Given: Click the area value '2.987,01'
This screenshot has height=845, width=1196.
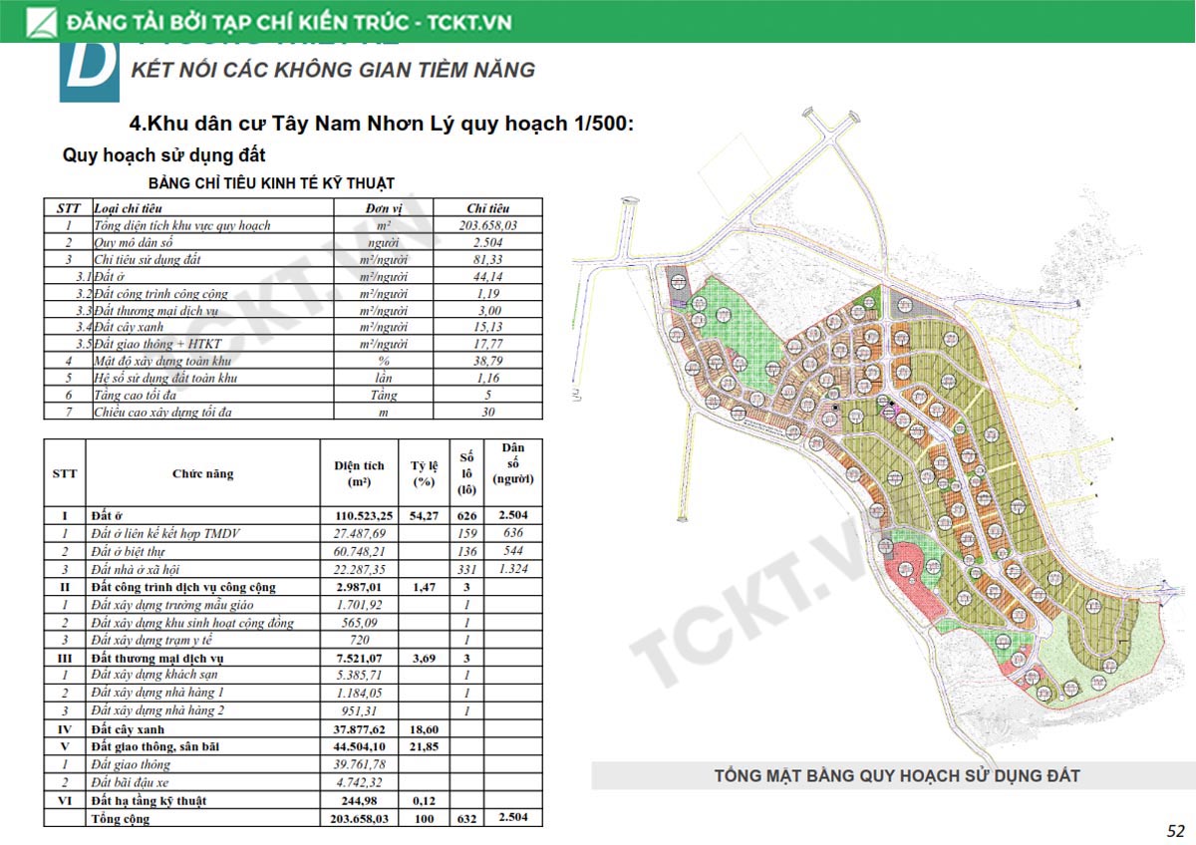Looking at the screenshot, I should click(360, 588).
